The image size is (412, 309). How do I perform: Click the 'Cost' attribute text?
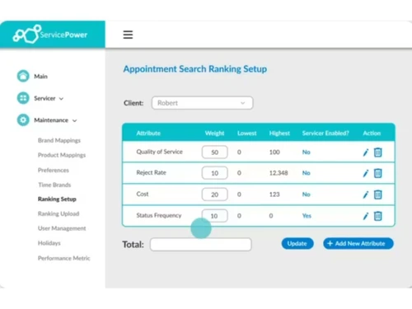pyautogui.click(x=143, y=194)
